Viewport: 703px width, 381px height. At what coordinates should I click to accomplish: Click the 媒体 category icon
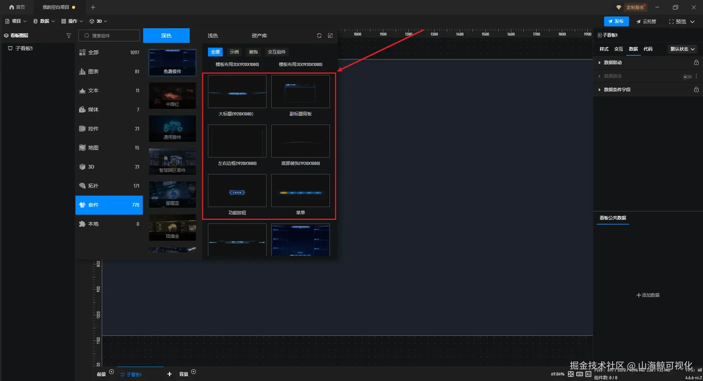click(x=82, y=110)
